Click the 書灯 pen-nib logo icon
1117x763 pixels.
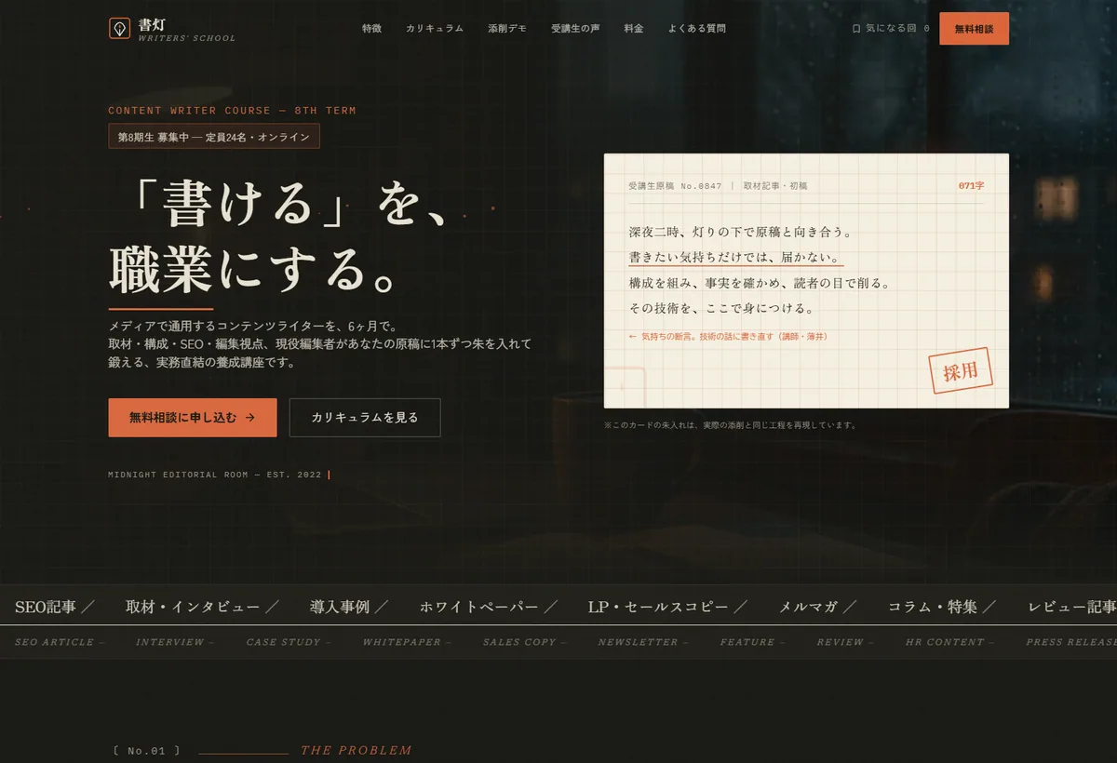point(119,28)
